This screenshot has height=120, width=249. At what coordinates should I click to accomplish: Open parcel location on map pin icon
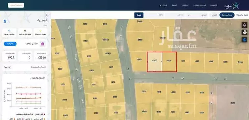pos(25,31)
